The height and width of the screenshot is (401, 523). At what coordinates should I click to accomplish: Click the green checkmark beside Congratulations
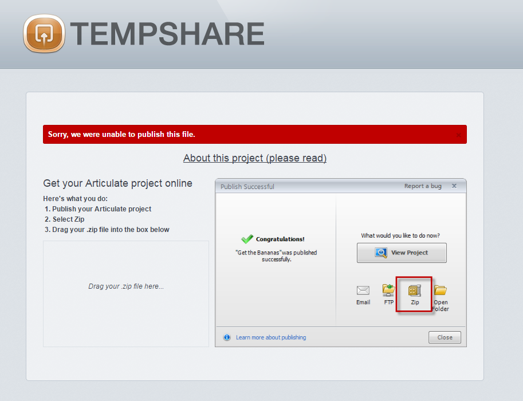click(x=247, y=239)
